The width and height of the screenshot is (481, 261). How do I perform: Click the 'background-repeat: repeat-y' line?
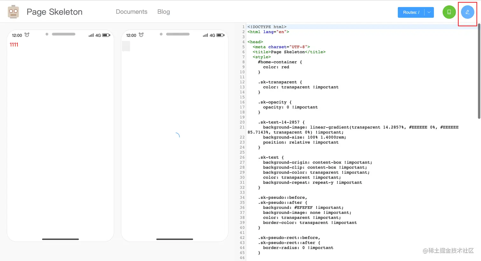(313, 182)
